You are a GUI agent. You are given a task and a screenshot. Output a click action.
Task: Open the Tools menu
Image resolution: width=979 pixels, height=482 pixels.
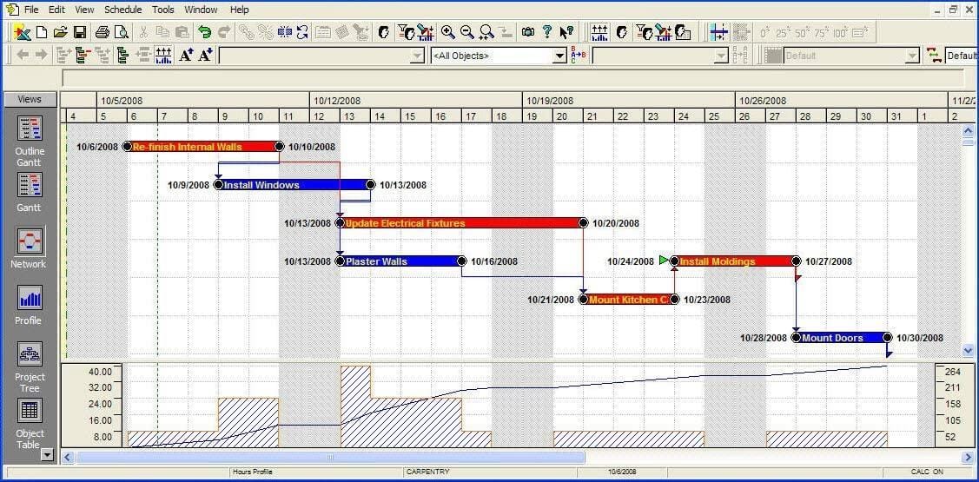(162, 10)
